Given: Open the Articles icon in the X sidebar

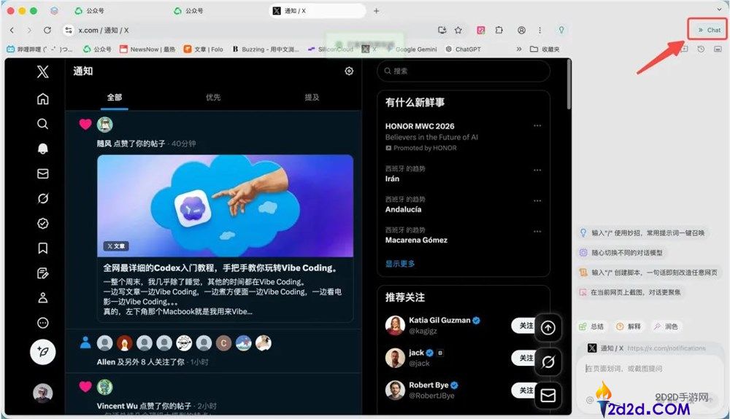Looking at the screenshot, I should [x=43, y=273].
